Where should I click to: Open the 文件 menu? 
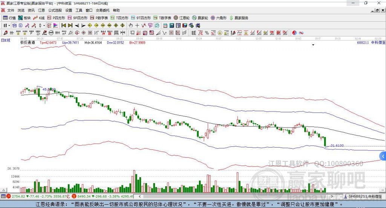(x=11, y=10)
